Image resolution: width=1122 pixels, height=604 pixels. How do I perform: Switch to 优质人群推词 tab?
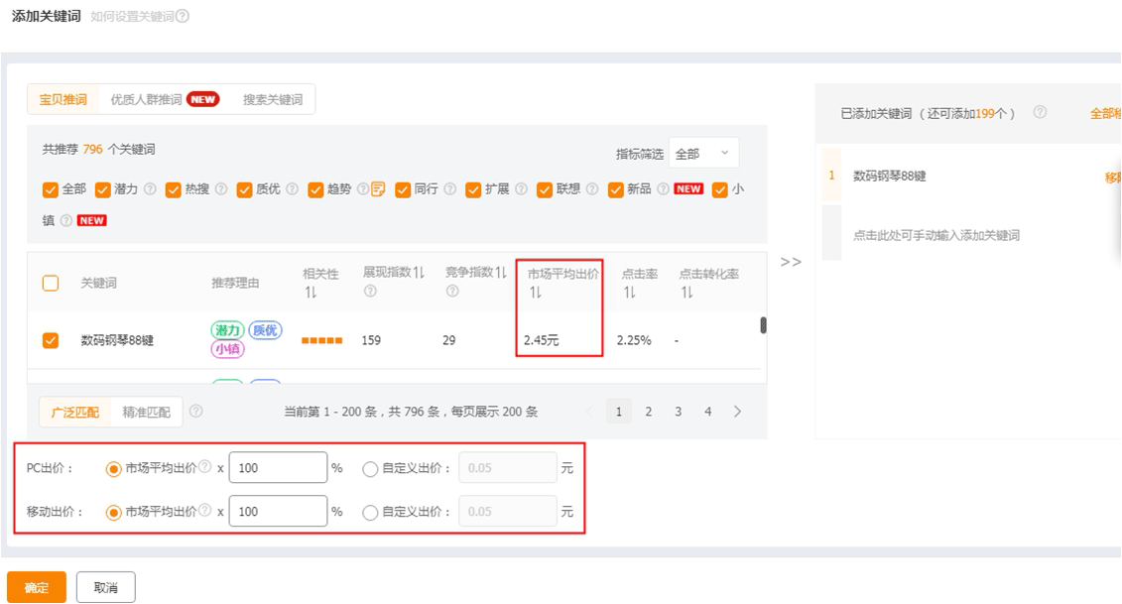coord(147,99)
